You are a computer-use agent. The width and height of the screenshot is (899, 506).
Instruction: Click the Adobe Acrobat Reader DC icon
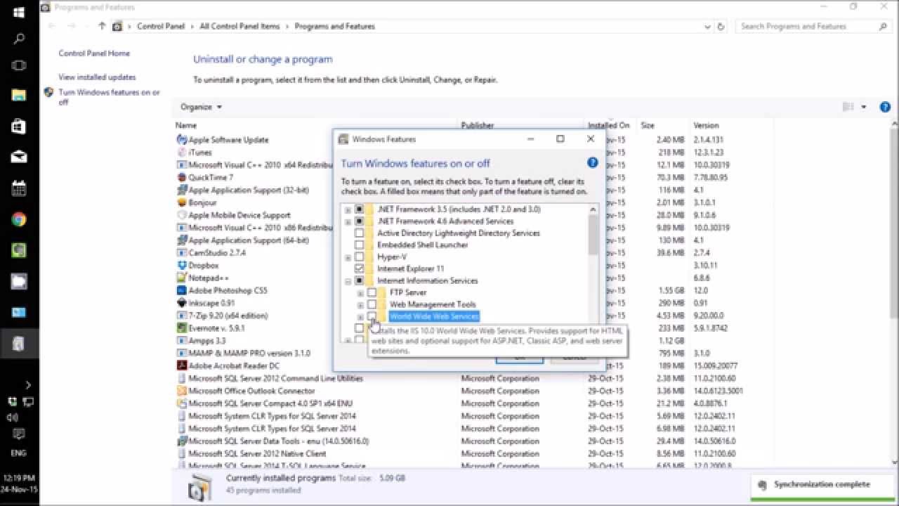point(182,365)
